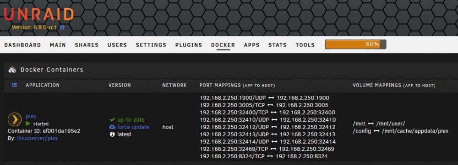Click the latest version tag text
The image size is (458, 165).
pyautogui.click(x=124, y=134)
